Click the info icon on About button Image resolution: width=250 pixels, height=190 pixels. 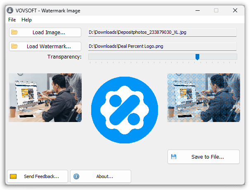pyautogui.click(x=76, y=176)
